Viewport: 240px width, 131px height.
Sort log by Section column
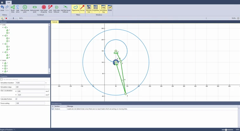60,106
